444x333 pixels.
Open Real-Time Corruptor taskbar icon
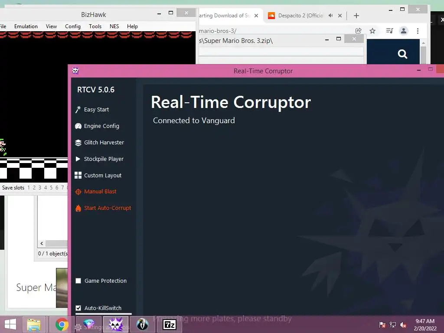[x=115, y=324]
